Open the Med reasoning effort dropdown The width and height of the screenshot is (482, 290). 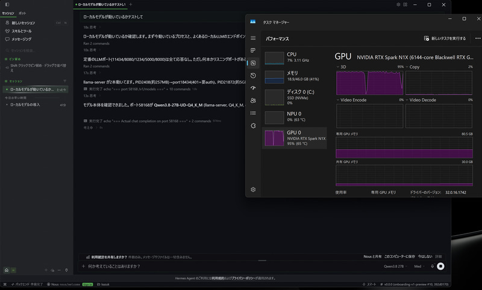(x=419, y=267)
